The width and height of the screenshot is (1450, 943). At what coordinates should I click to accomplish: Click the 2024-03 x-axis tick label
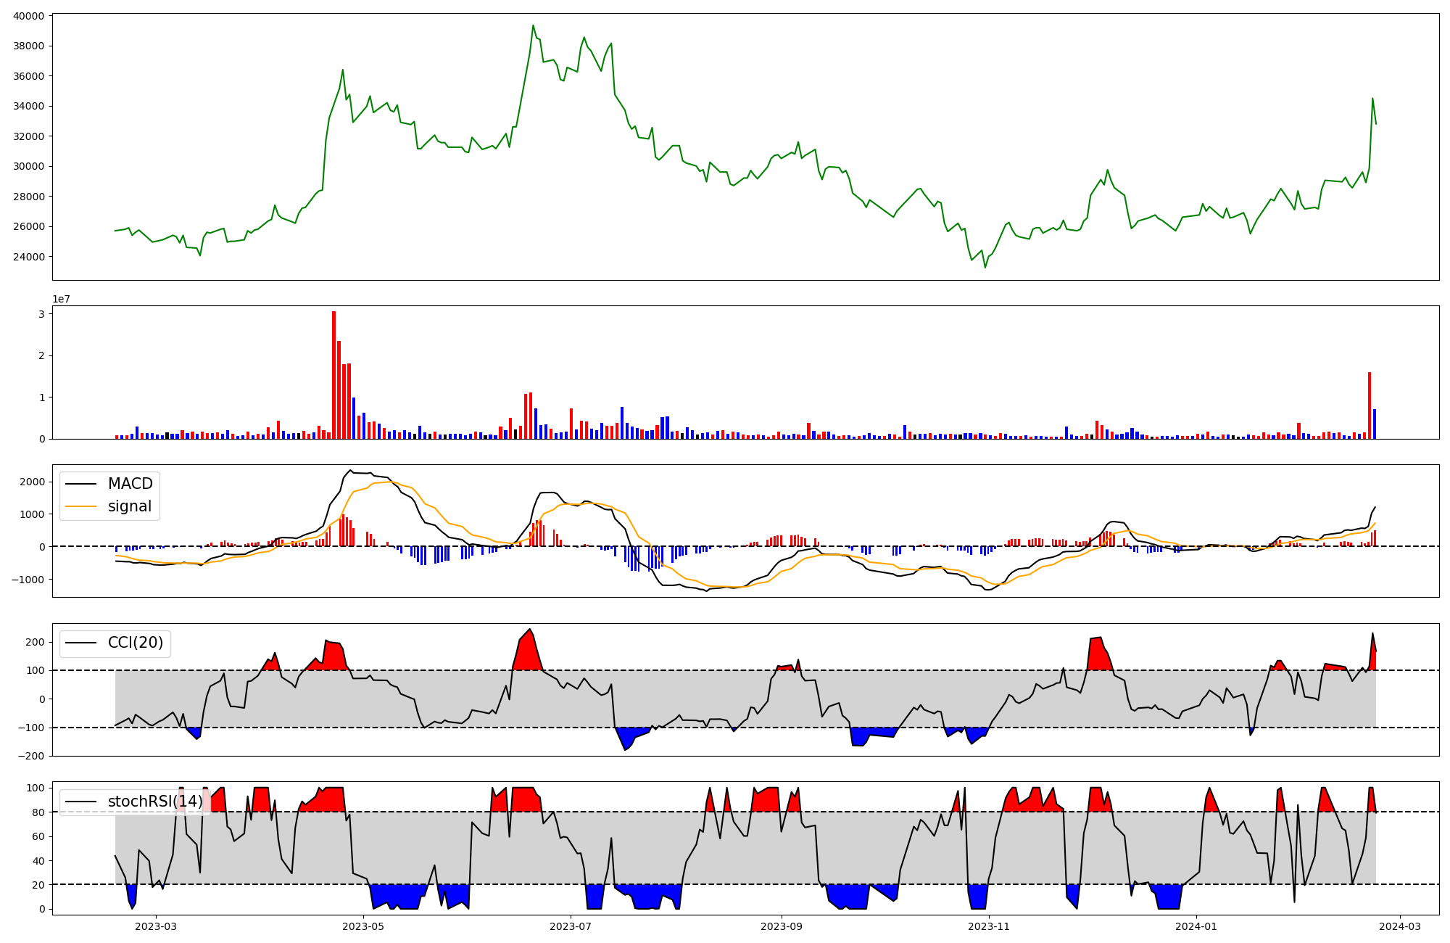pos(1399,926)
